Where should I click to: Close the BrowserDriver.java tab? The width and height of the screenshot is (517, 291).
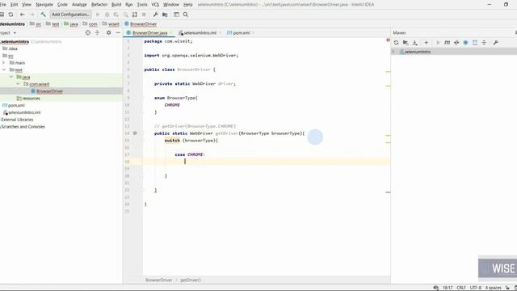point(171,33)
